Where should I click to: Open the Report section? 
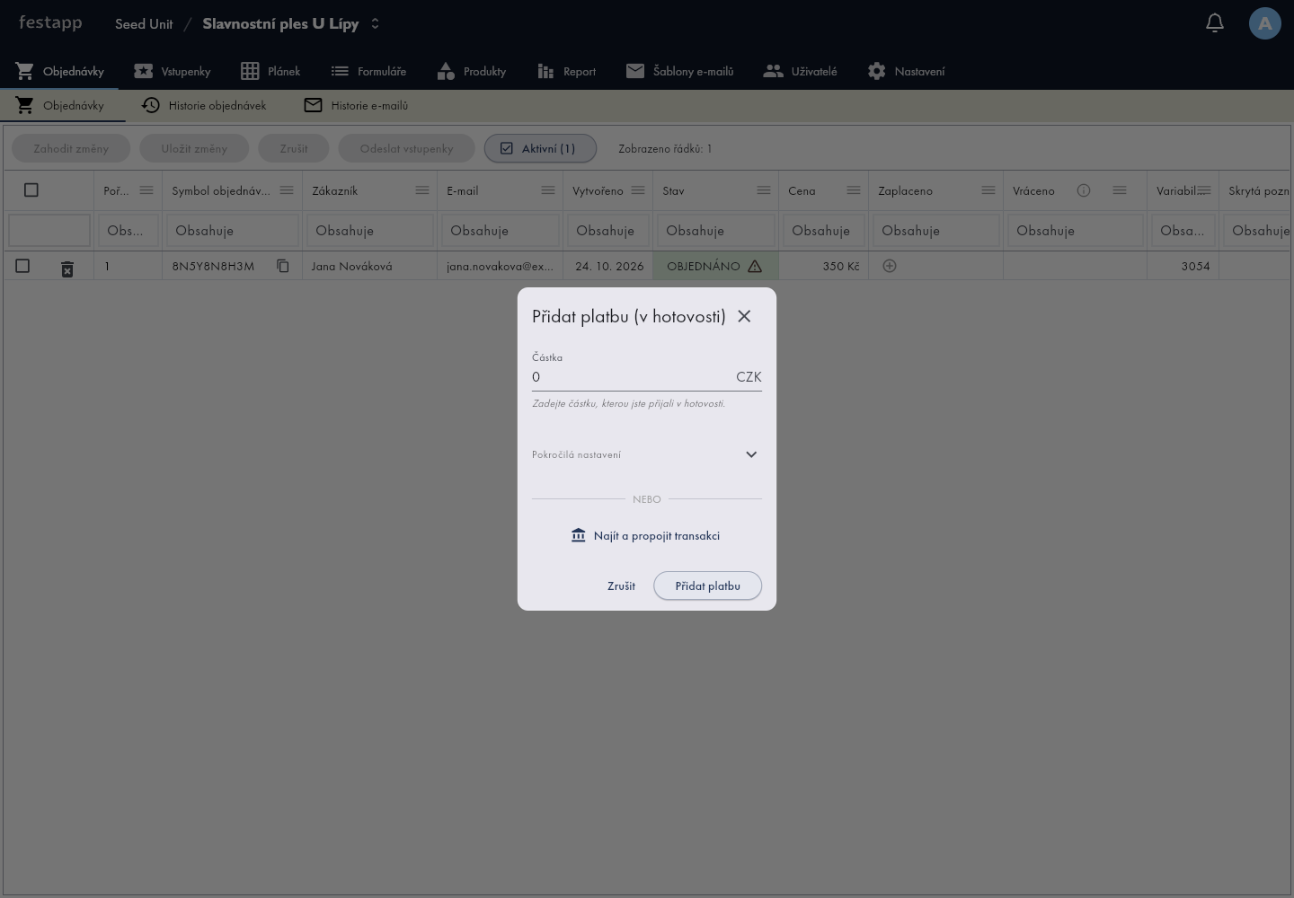566,71
